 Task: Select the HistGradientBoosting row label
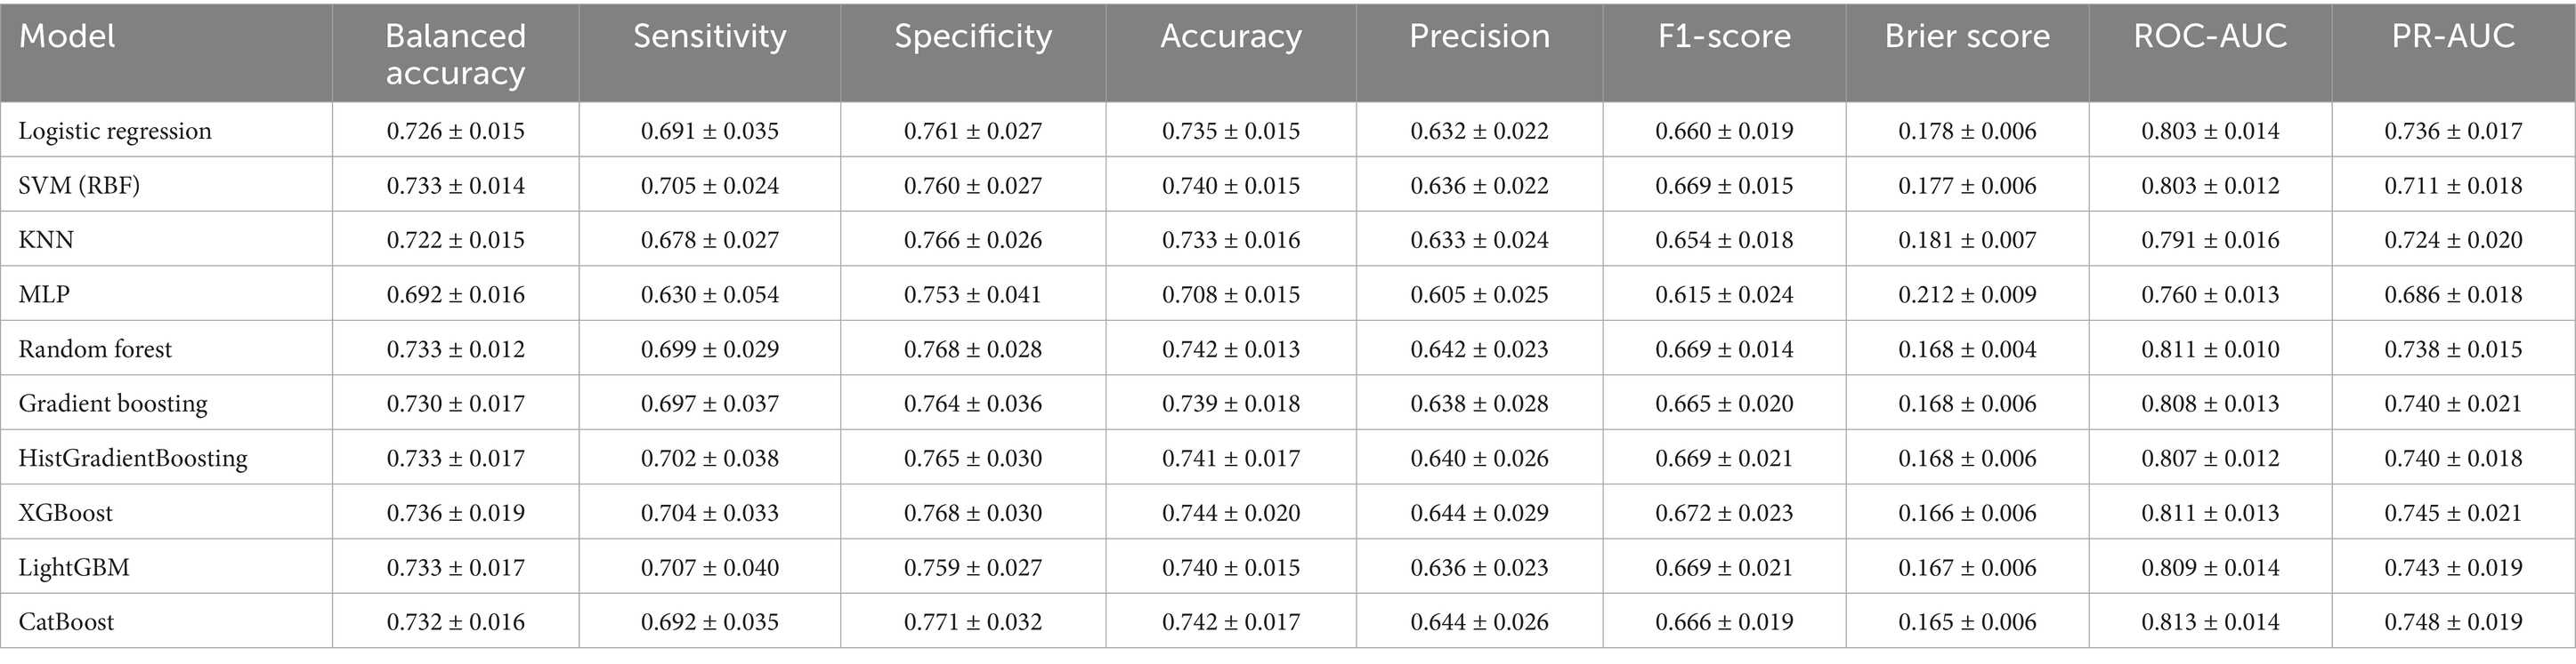click(x=133, y=459)
